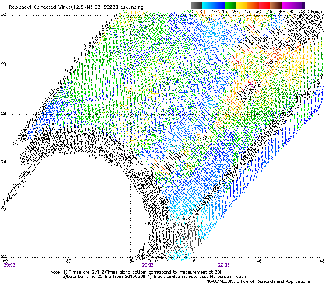
Task: Click the longitude label '-60'
Action: click(x=4, y=261)
